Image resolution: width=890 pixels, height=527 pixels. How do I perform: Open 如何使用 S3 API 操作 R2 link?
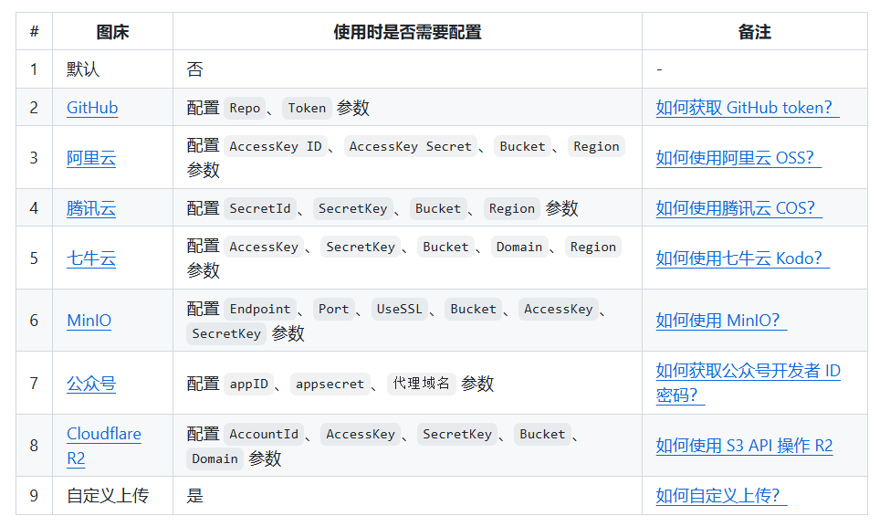pos(744,446)
